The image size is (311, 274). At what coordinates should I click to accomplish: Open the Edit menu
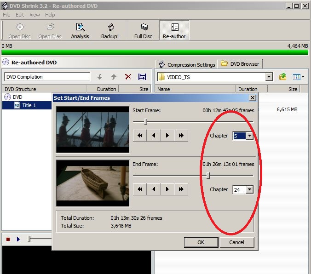pos(20,15)
